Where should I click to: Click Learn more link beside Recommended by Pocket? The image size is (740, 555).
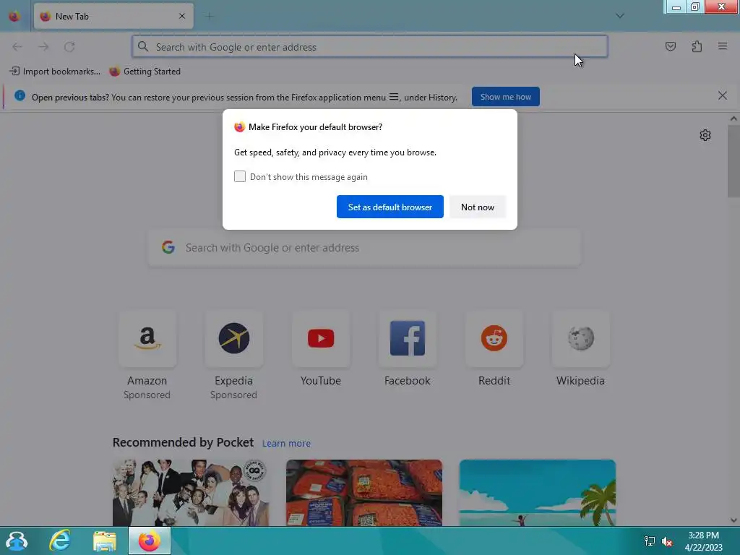tap(286, 443)
